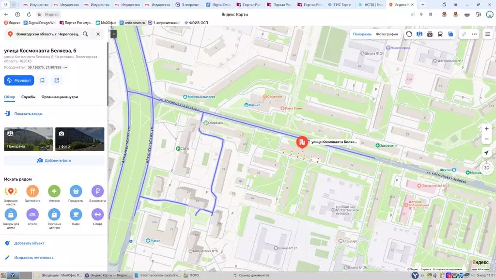Toggle Панорамы street view layer
496x279 pixels.
click(362, 34)
